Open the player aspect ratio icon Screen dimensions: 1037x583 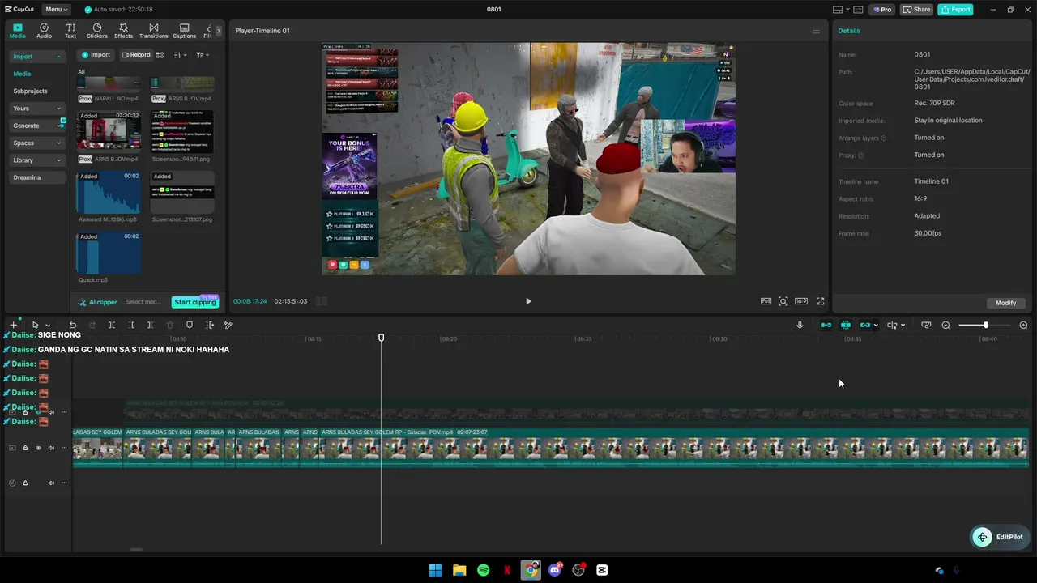801,301
